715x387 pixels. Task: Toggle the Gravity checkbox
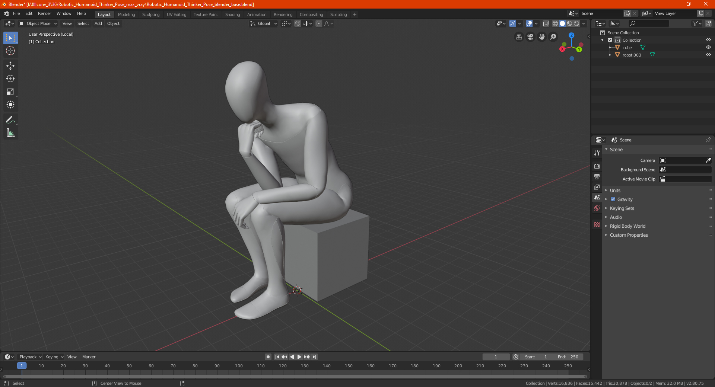(x=613, y=199)
